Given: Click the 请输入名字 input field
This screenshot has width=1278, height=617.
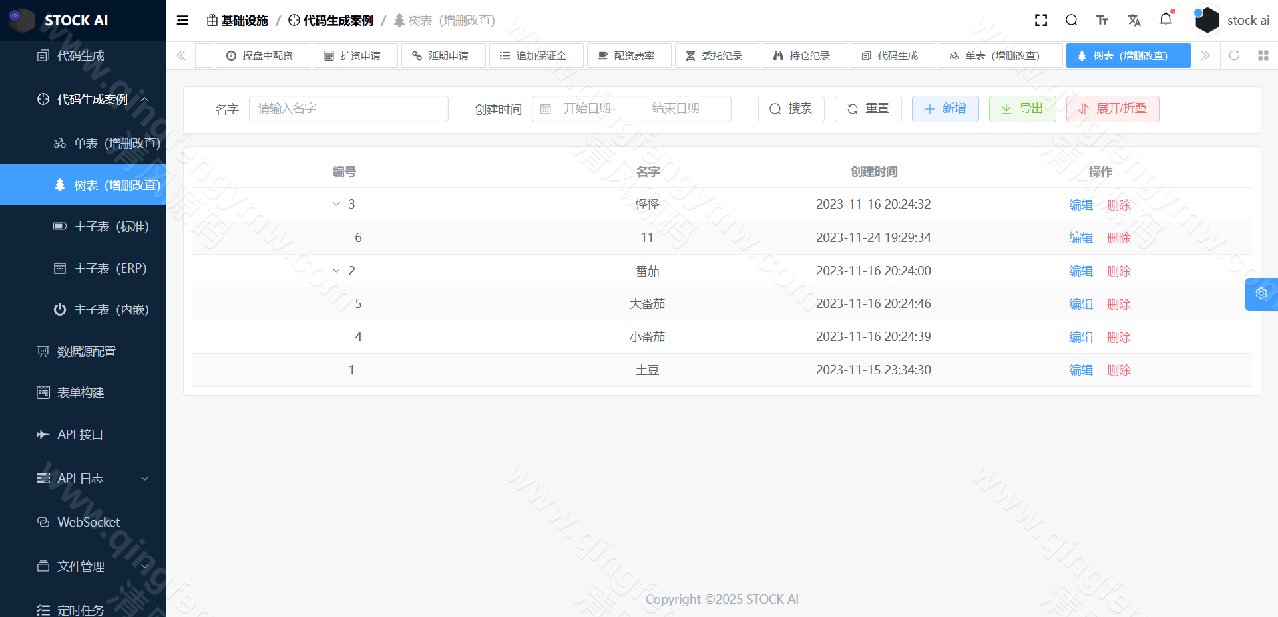Looking at the screenshot, I should click(x=349, y=108).
